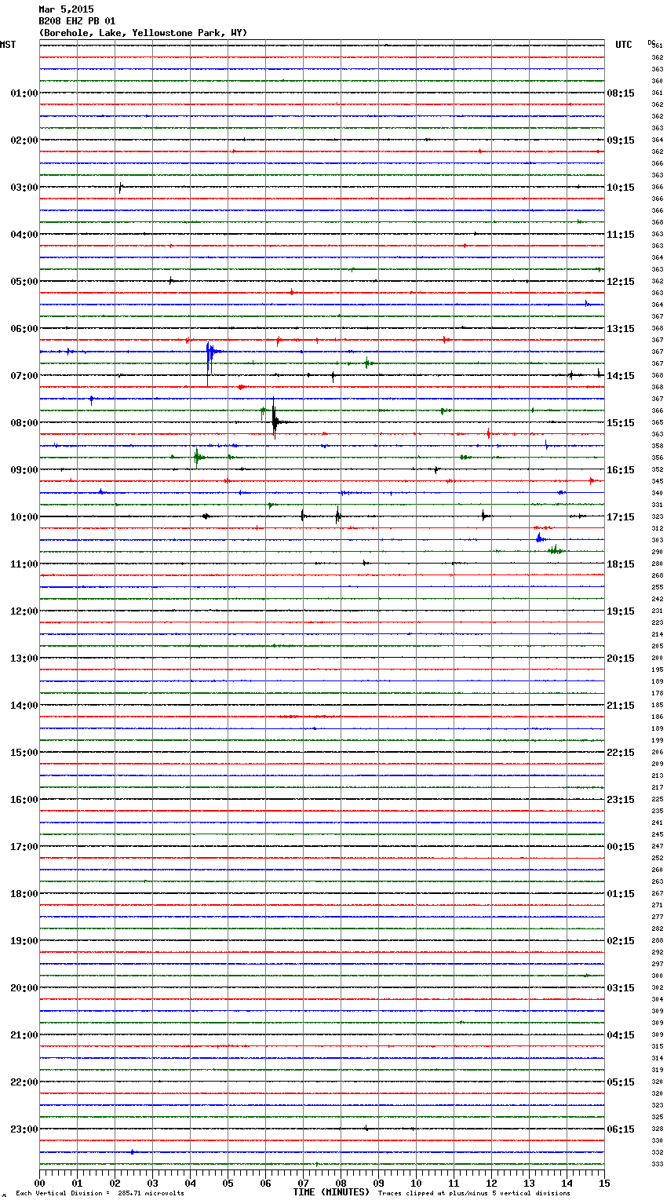667x1204 pixels.
Task: Click the '15:15' UTC time label
Action: point(621,423)
